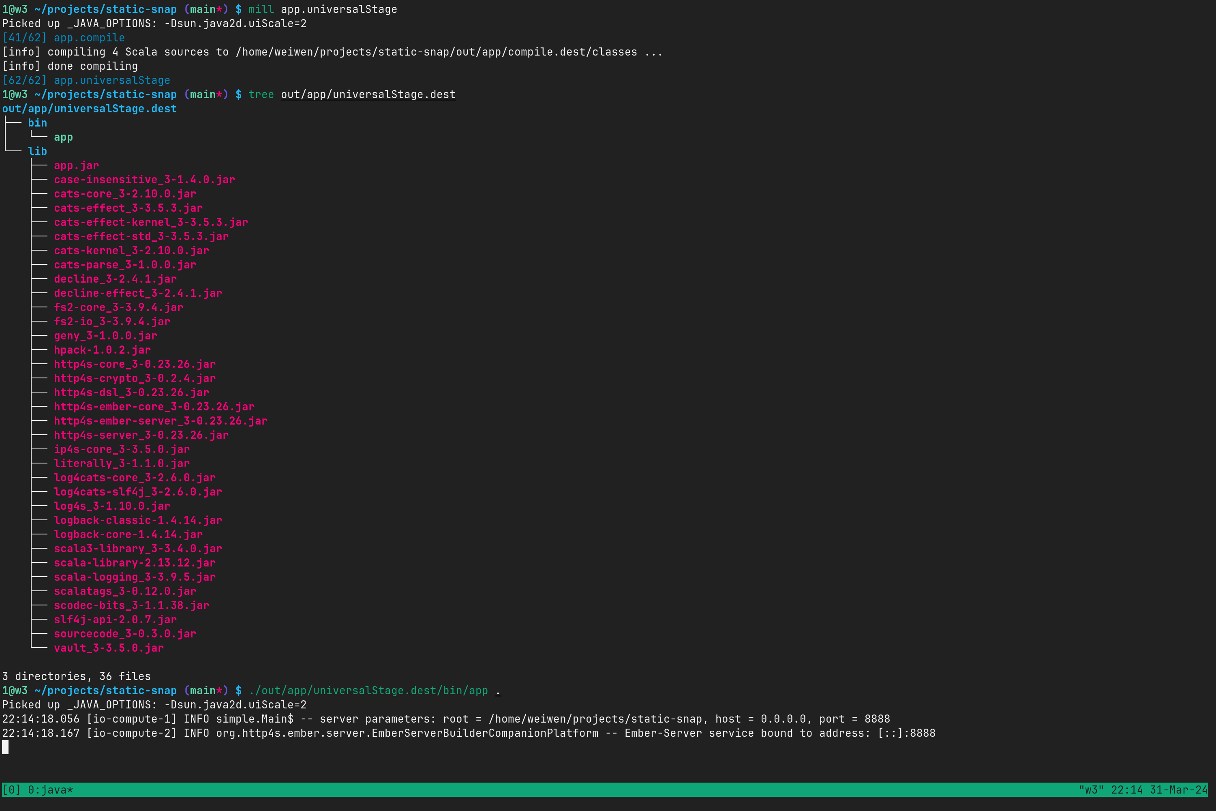This screenshot has width=1216, height=811.
Task: Click the '3 directories, 36 files' summary
Action: pos(77,676)
